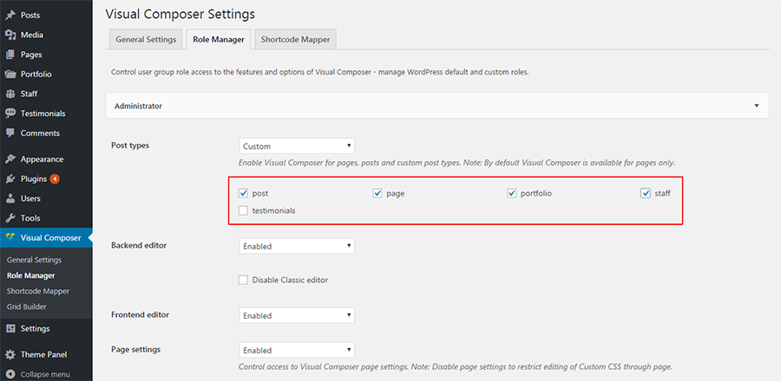781x381 pixels.
Task: Click the Collapse menu arrow icon
Action: click(10, 375)
